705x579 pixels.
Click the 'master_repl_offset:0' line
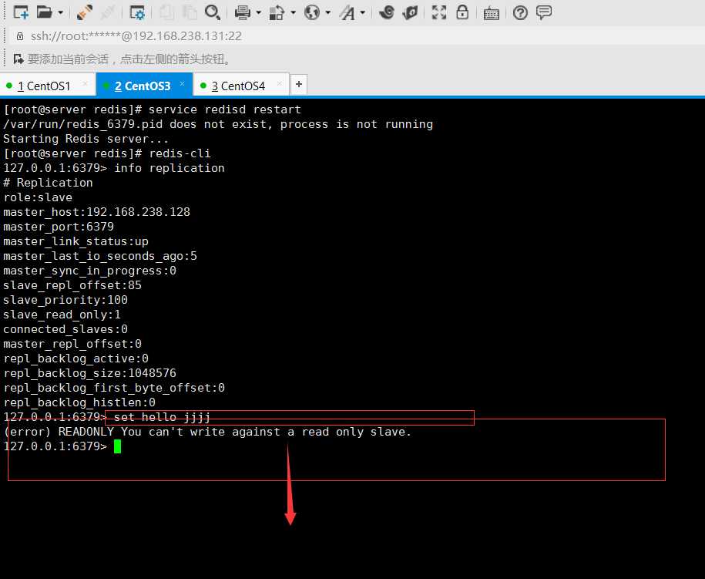[x=72, y=344]
